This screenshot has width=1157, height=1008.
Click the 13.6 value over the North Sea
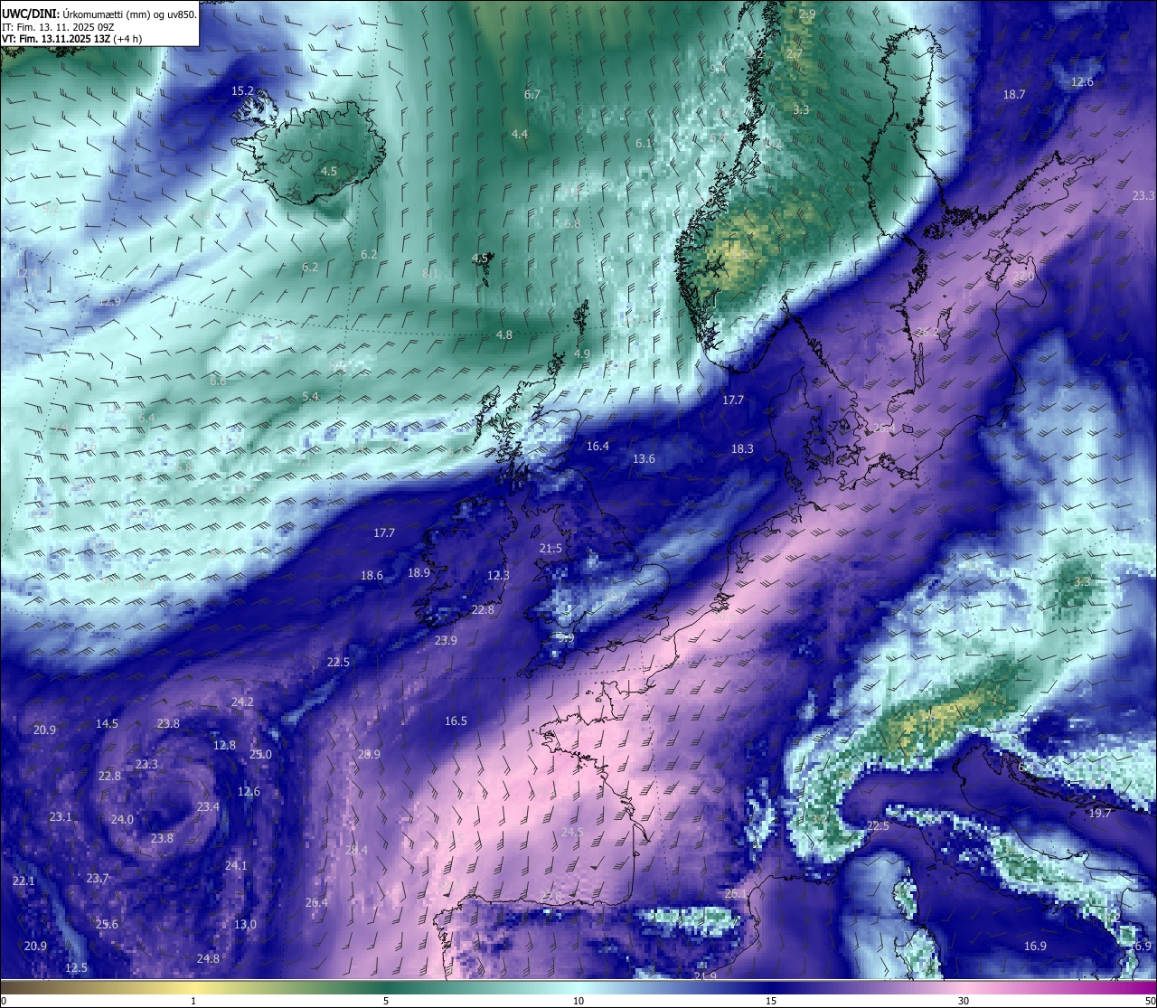click(x=644, y=459)
